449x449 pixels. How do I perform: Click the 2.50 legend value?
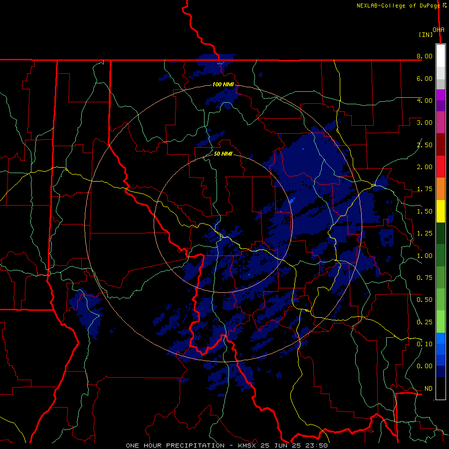coord(425,145)
